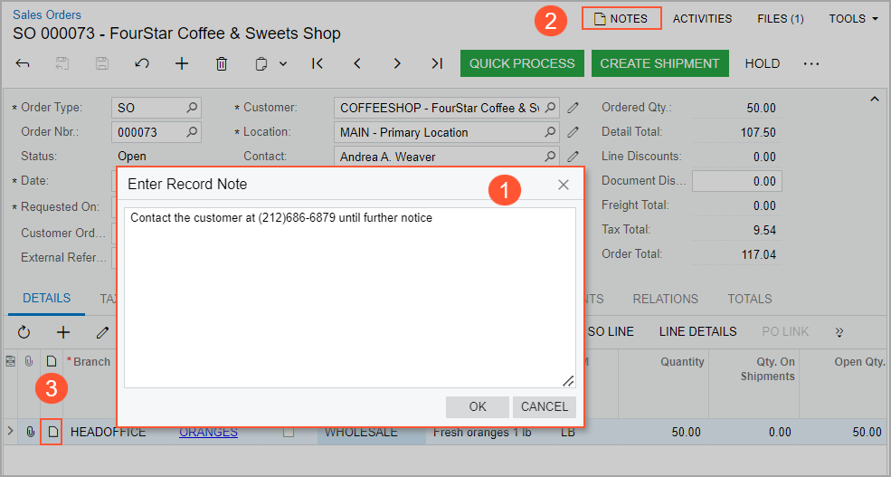Switch to the Totals tab
This screenshot has height=477, width=891.
[749, 299]
